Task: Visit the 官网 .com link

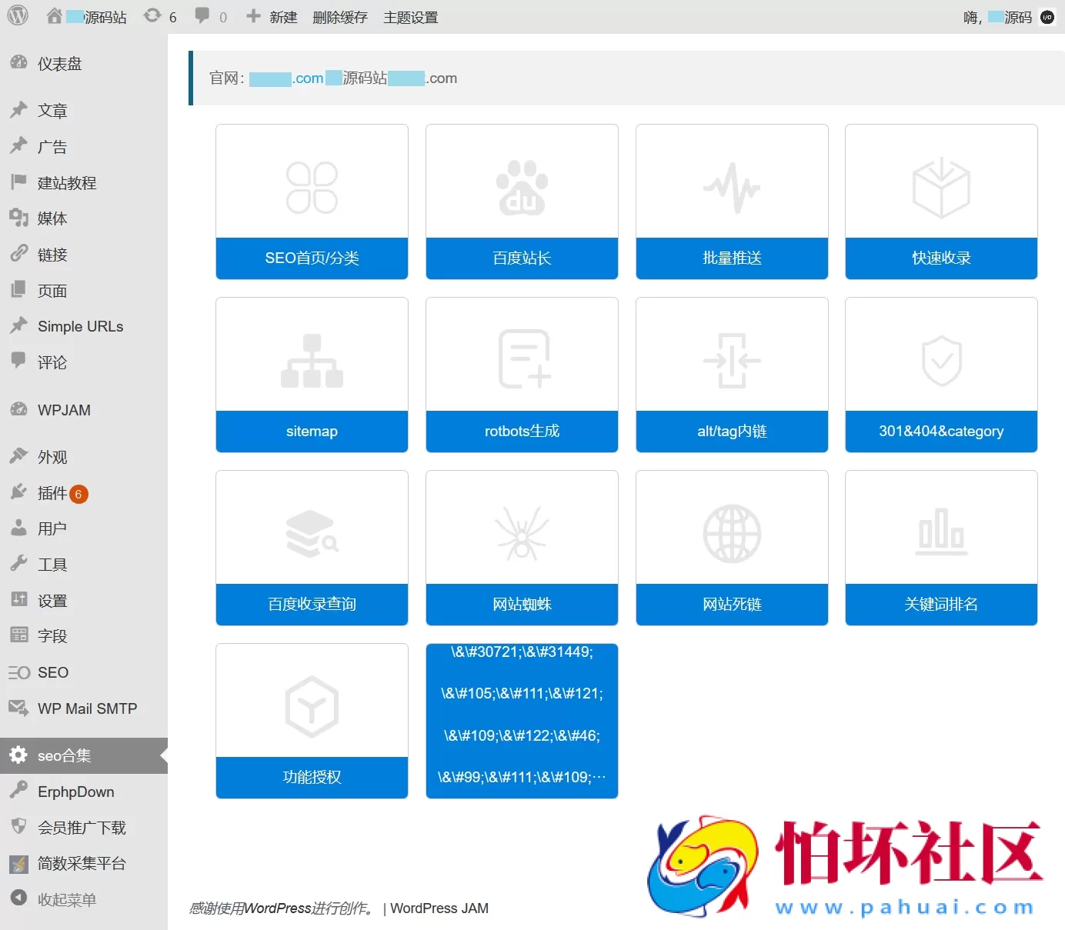Action: [x=286, y=78]
